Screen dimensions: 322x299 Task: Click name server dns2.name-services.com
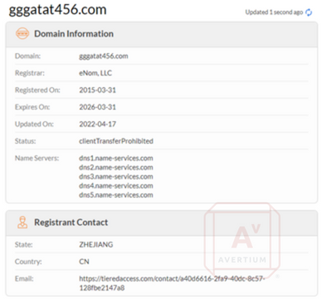click(116, 167)
